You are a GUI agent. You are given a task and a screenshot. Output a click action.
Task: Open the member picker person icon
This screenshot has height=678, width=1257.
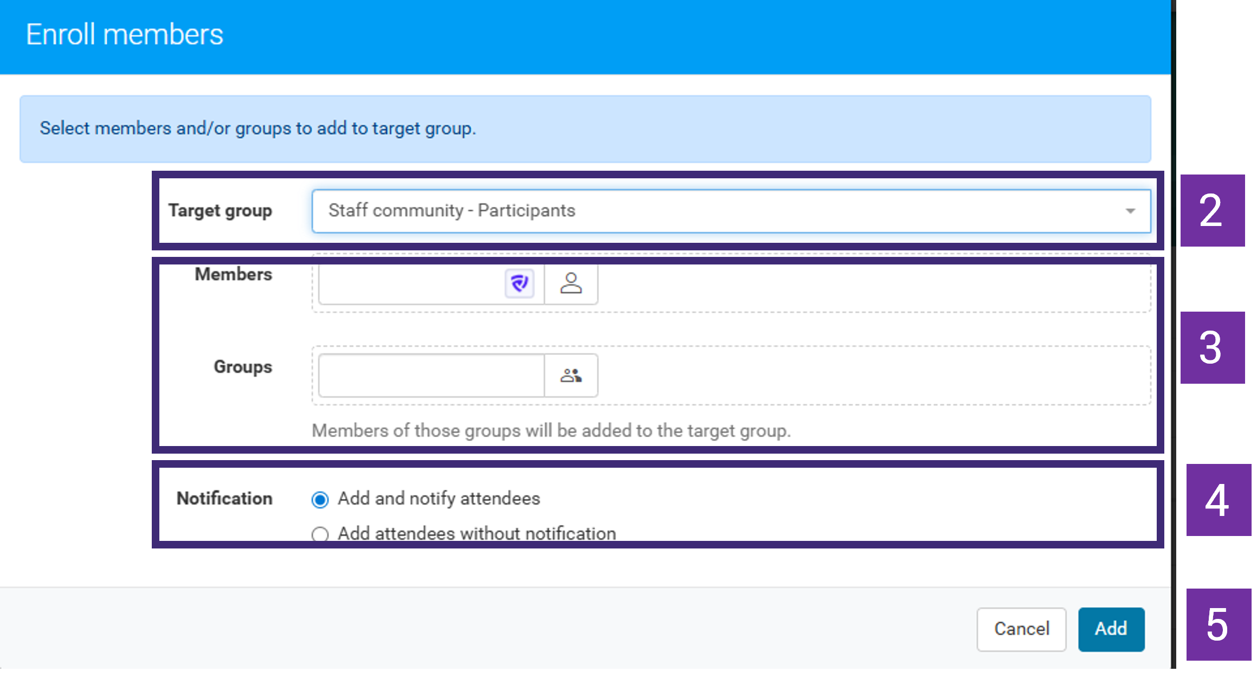click(571, 283)
